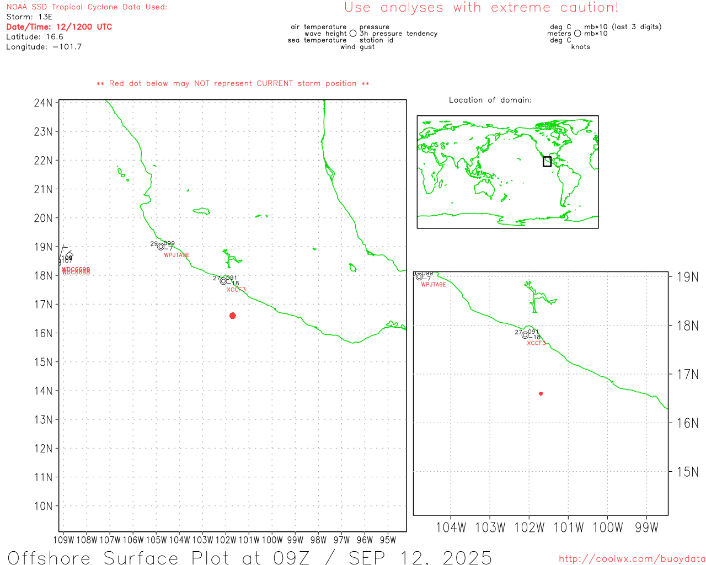Click the red storm dot in zoomed inset map
706x565 pixels.
(x=541, y=393)
